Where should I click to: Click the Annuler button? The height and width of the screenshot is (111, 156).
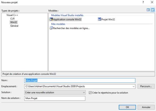point(146,107)
